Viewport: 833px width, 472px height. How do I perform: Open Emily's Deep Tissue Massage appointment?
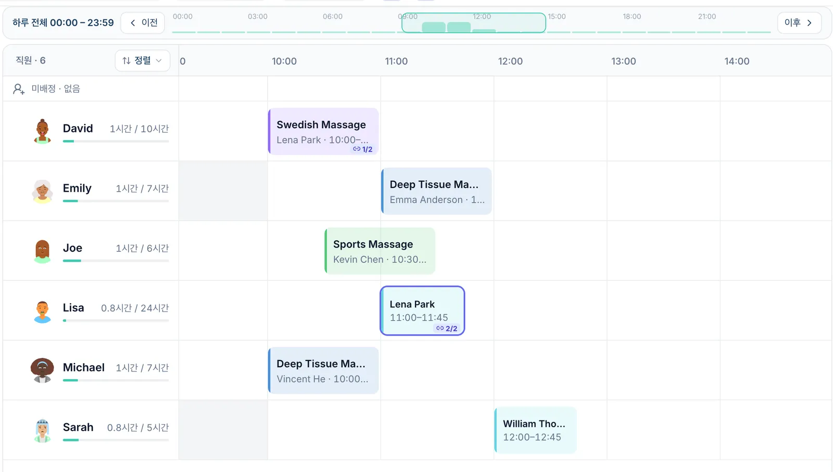point(436,191)
